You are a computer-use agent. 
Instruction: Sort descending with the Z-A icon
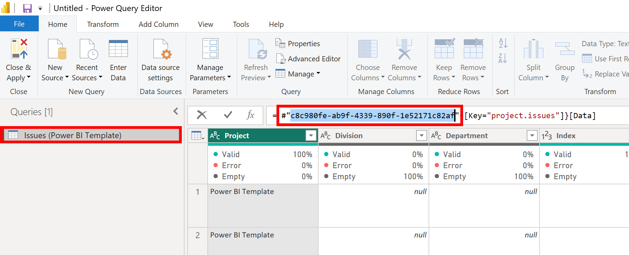click(x=503, y=58)
